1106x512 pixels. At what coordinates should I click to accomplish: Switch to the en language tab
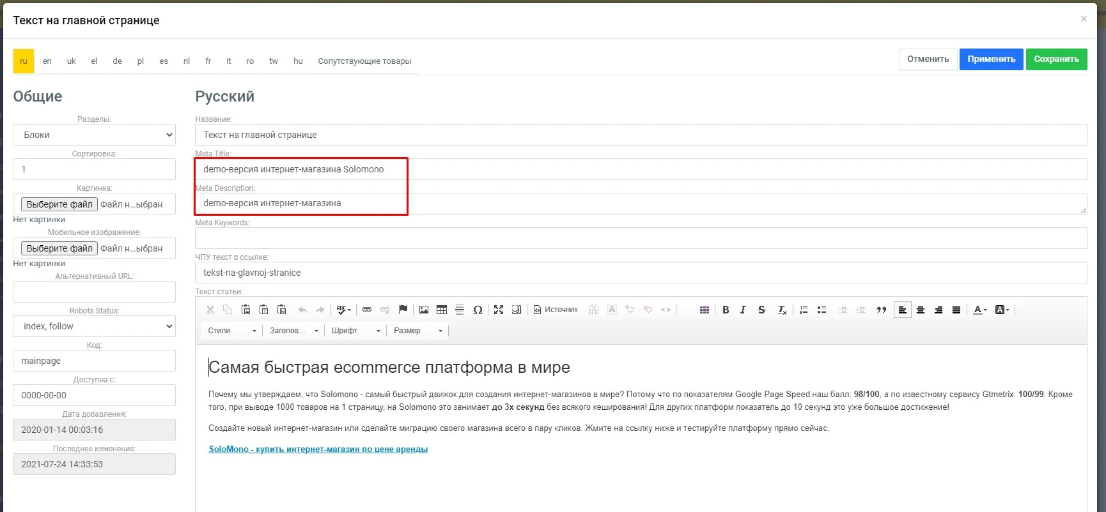(x=47, y=61)
